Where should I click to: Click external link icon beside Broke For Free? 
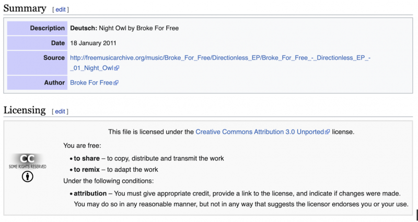click(115, 83)
